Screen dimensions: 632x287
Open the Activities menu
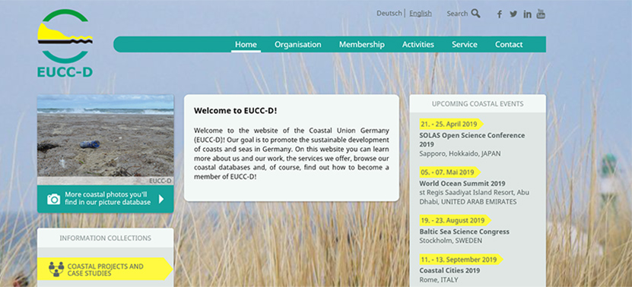(x=418, y=44)
